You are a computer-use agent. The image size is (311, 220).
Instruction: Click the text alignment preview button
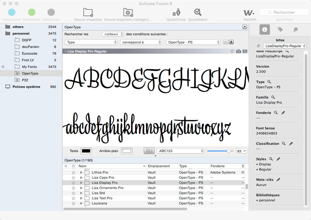(149, 151)
